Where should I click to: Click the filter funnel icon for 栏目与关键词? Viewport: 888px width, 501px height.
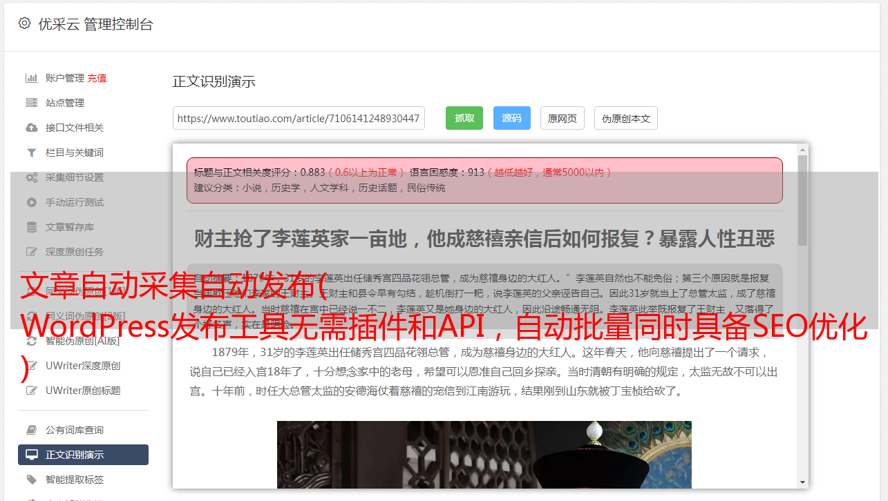[x=31, y=153]
